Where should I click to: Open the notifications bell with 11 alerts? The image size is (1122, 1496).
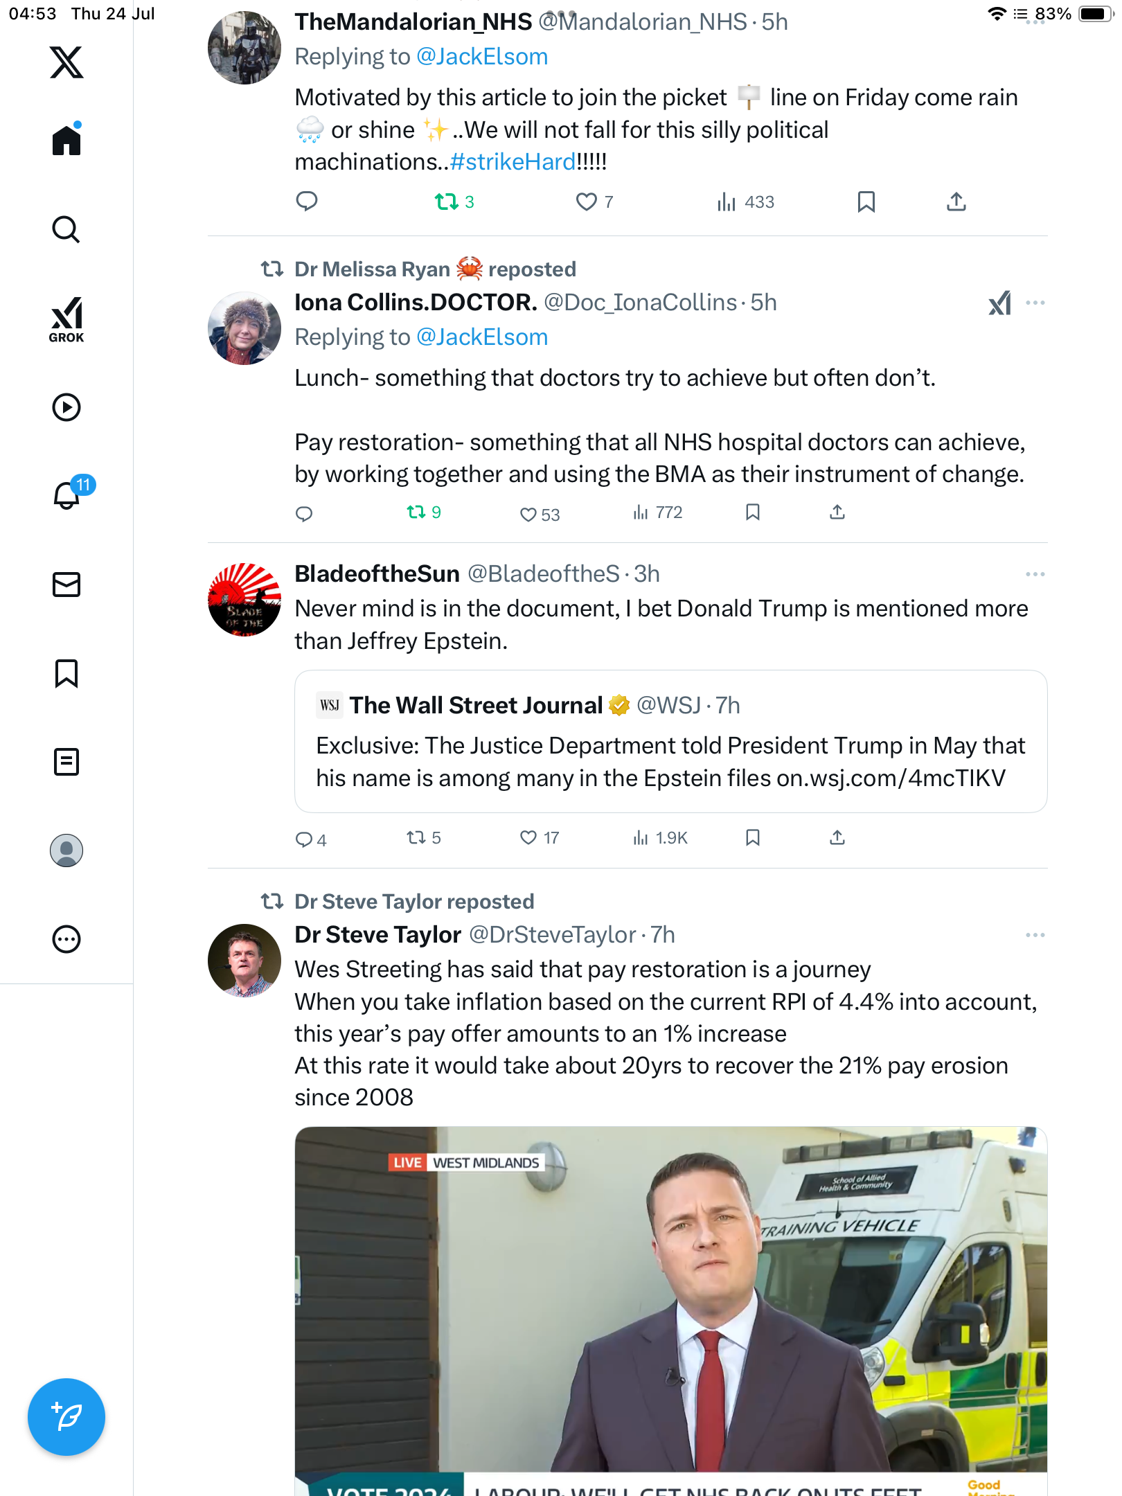(x=67, y=495)
